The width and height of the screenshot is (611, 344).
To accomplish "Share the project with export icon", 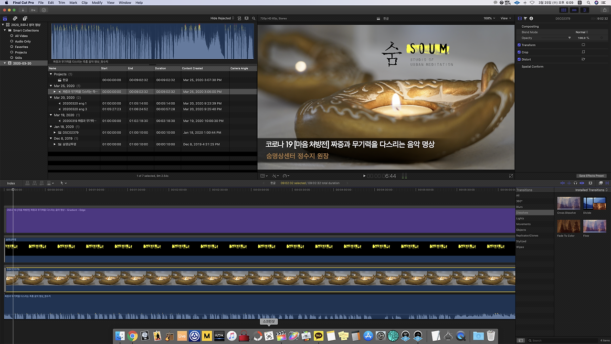I will coord(605,10).
